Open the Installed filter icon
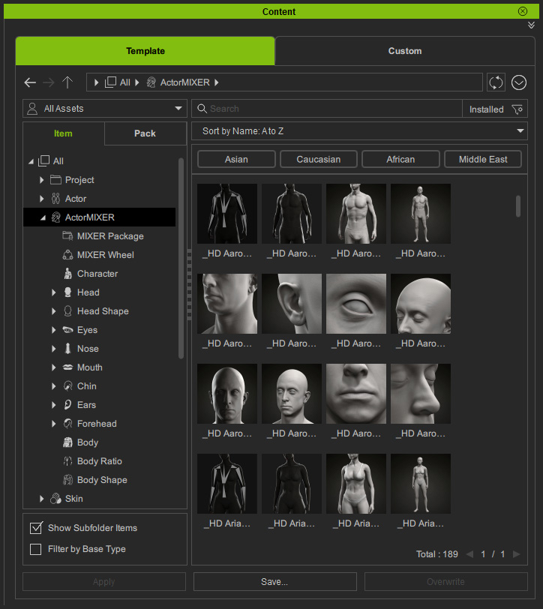Image resolution: width=543 pixels, height=609 pixels. pyautogui.click(x=517, y=109)
